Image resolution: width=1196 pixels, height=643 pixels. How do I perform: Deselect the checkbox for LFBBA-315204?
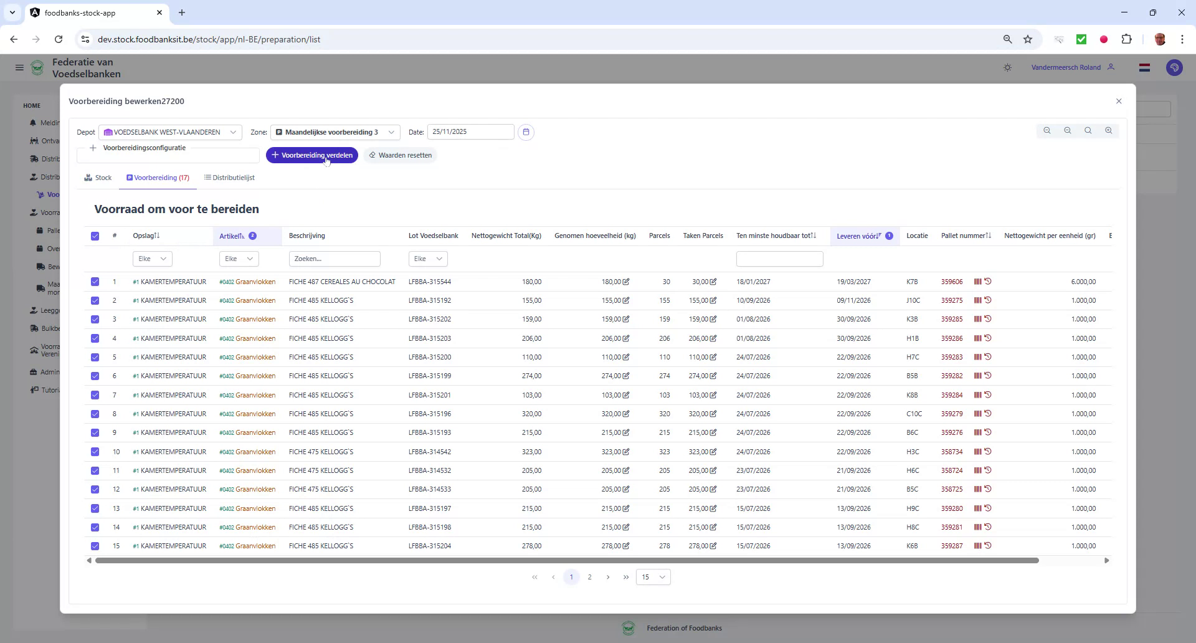95,546
